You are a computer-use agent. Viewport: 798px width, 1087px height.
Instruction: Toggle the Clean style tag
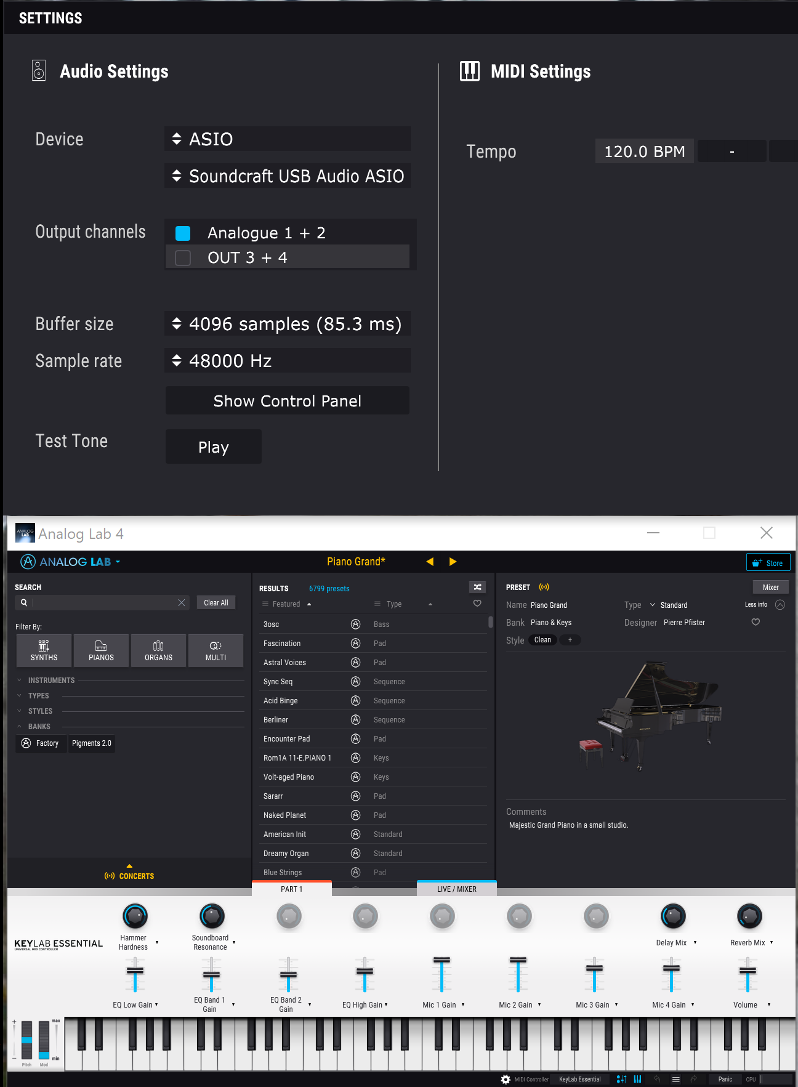[542, 640]
